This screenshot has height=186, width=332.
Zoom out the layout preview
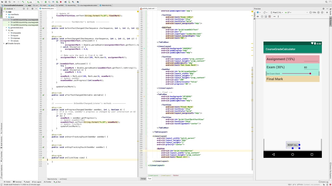(310, 12)
